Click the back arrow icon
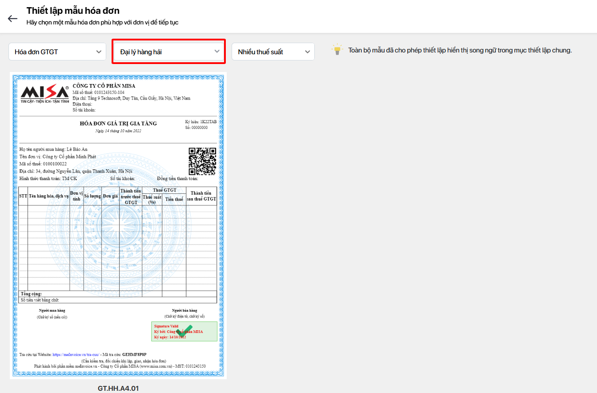This screenshot has height=393, width=597. pyautogui.click(x=12, y=18)
